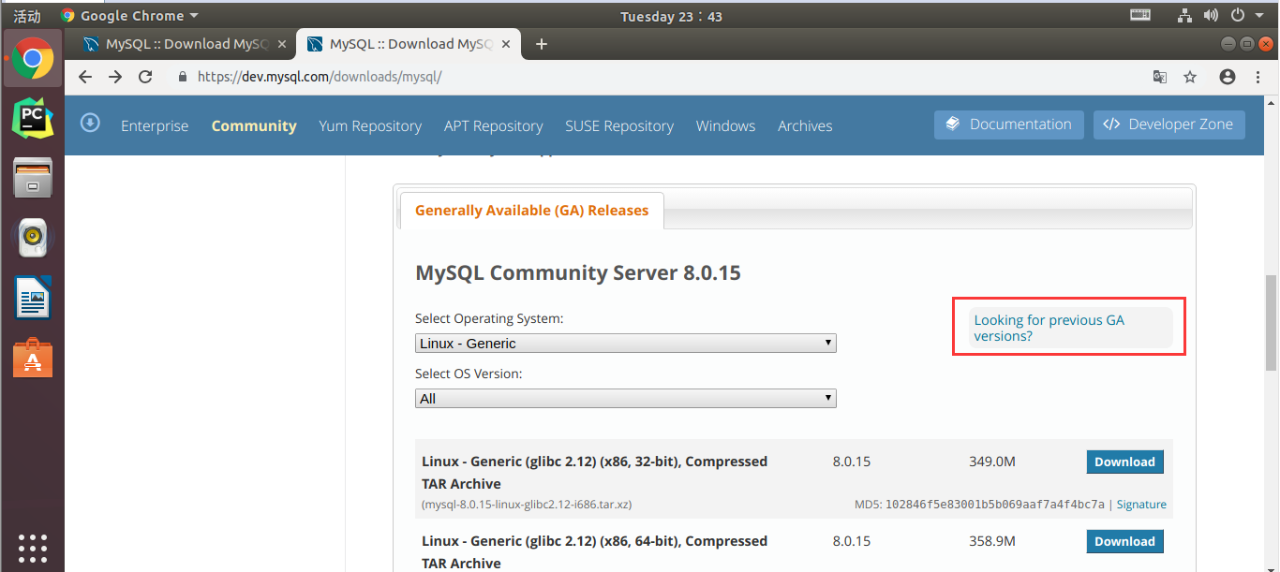Download the 32-bit Linux Generic archive

tap(1124, 462)
